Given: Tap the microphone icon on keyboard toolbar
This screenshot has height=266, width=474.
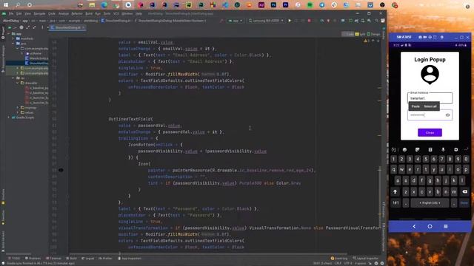Looking at the screenshot, I should (x=443, y=149).
